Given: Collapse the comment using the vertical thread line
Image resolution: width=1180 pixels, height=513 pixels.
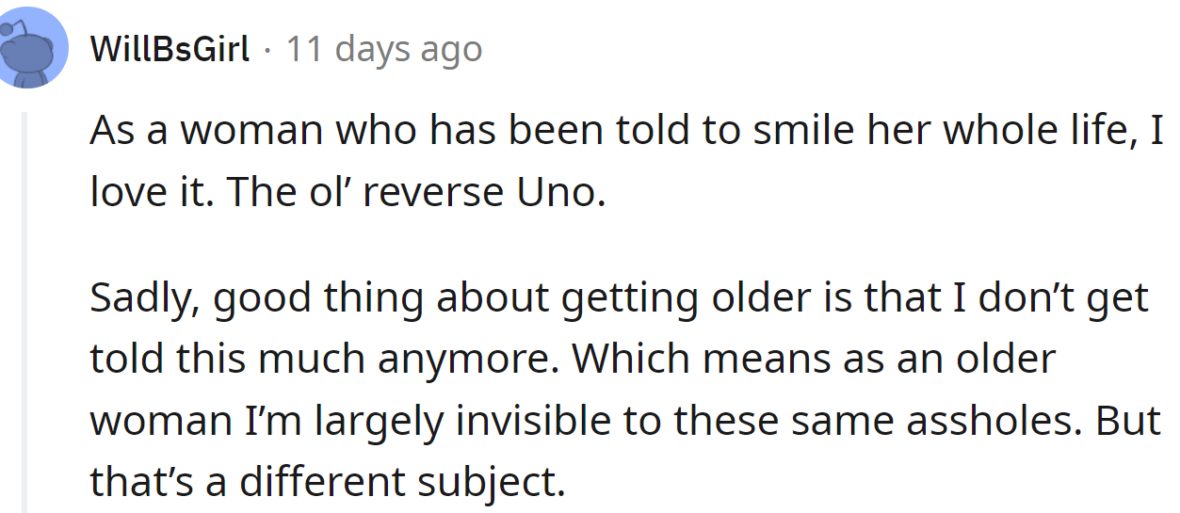Looking at the screenshot, I should tap(25, 311).
